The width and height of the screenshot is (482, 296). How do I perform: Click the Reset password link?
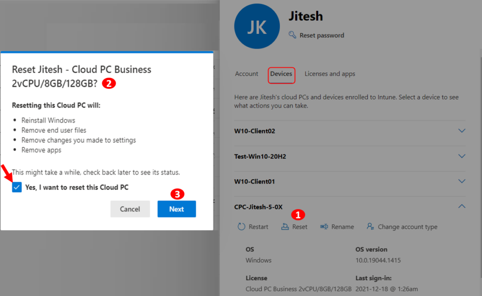coord(322,35)
